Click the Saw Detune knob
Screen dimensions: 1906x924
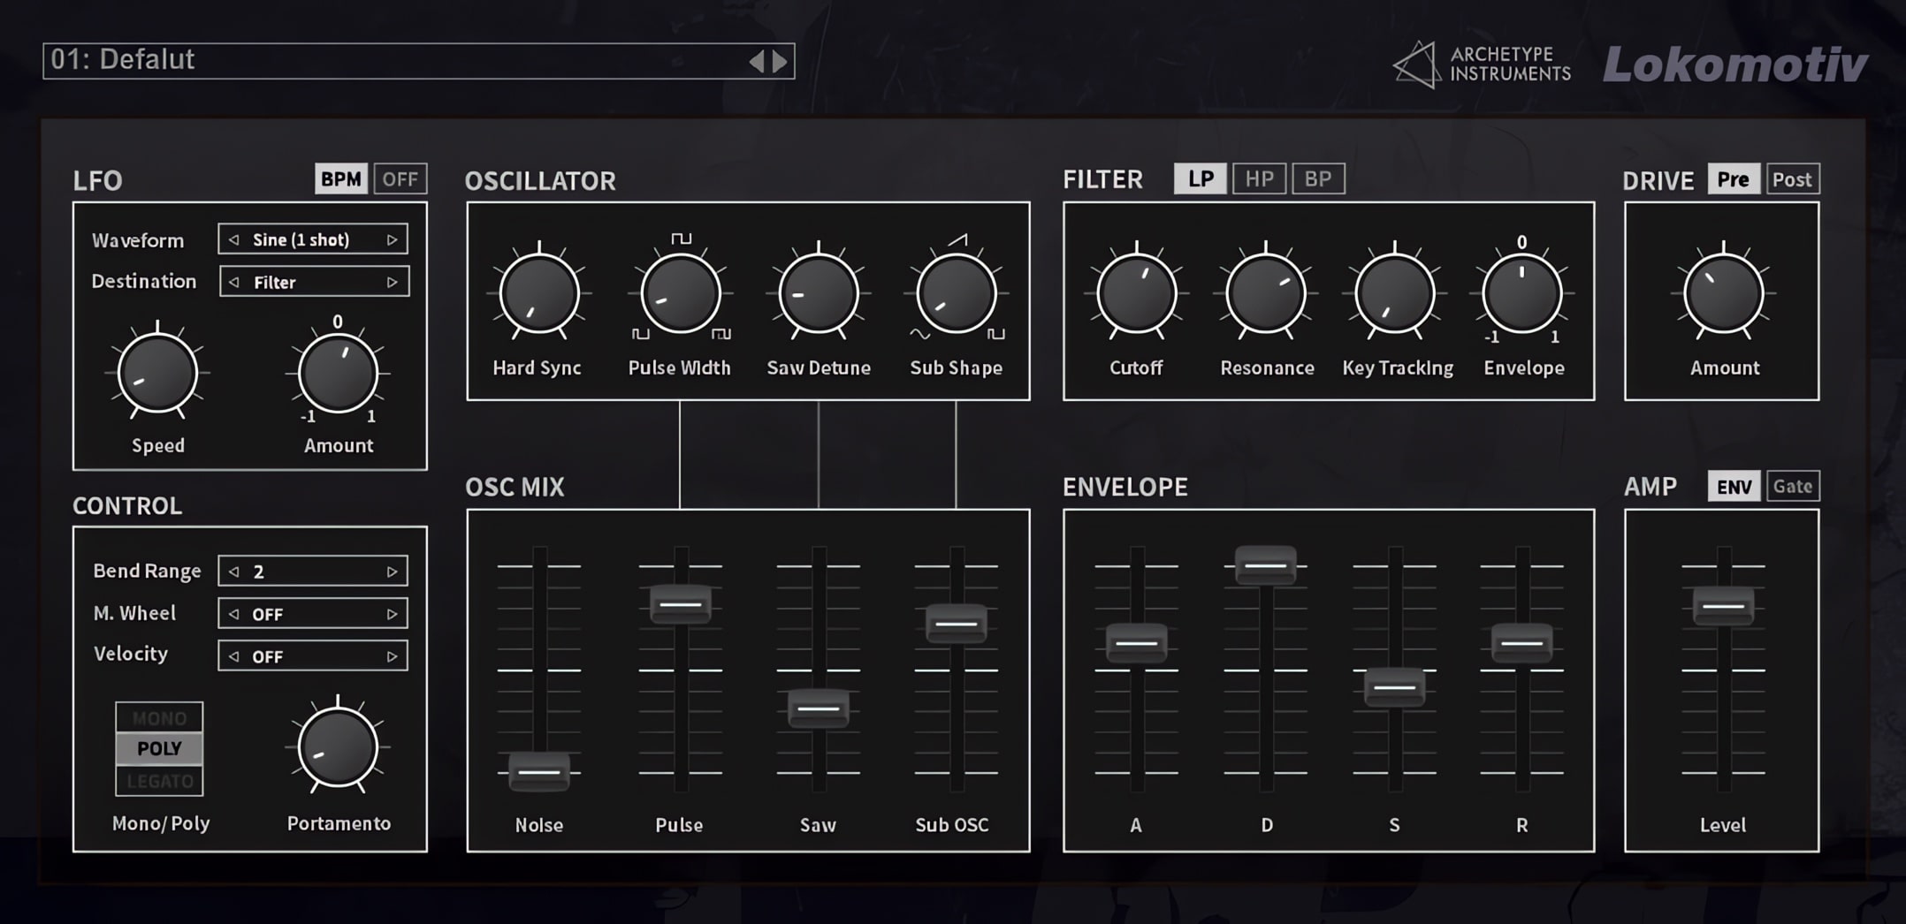click(818, 293)
